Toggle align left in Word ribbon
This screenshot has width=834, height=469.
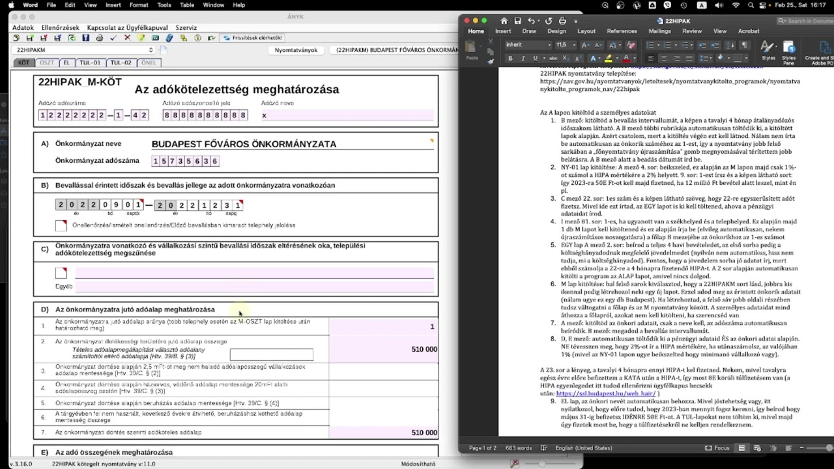tap(651, 58)
